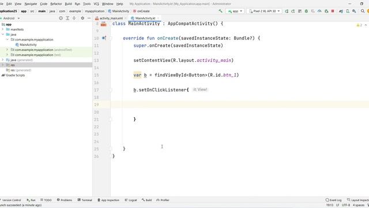Close the MainActivity.kt tab

158,18
